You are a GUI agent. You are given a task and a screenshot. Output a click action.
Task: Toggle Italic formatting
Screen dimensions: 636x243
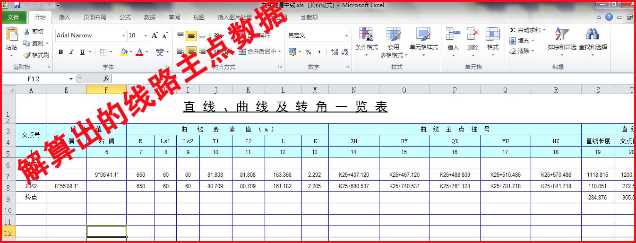[x=71, y=52]
